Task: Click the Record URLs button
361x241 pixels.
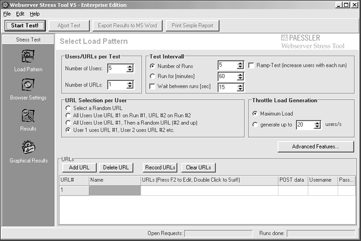Action: click(160, 167)
